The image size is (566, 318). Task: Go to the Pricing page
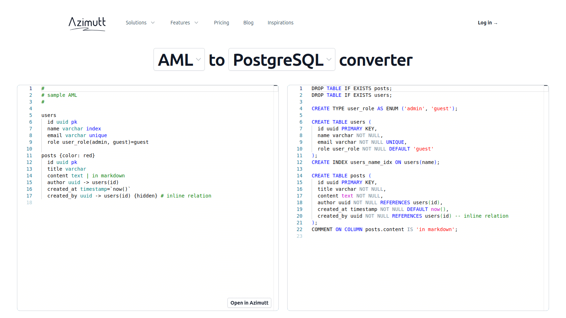coord(221,23)
